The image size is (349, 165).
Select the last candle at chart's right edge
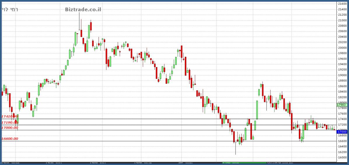click(334, 130)
